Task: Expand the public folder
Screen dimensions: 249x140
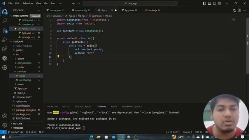Action: tap(19, 50)
